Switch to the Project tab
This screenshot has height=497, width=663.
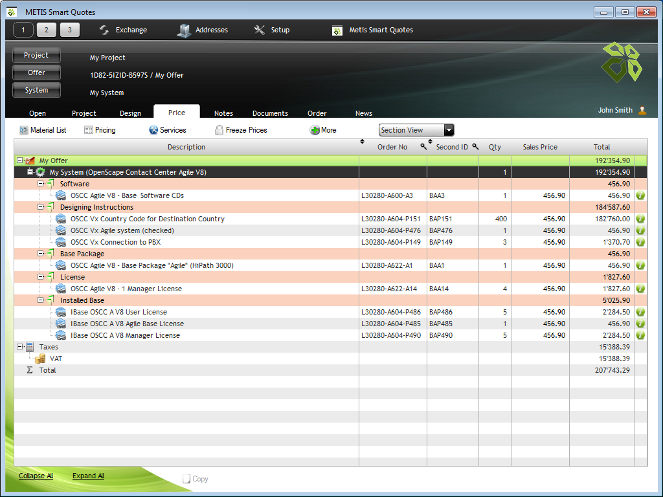[x=84, y=113]
